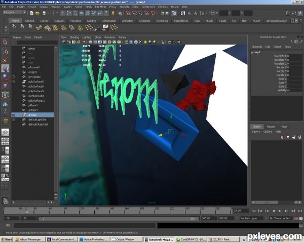Image resolution: width=304 pixels, height=243 pixels.
Task: Expand the polySurface5 node in outliner
Action: click(13, 82)
